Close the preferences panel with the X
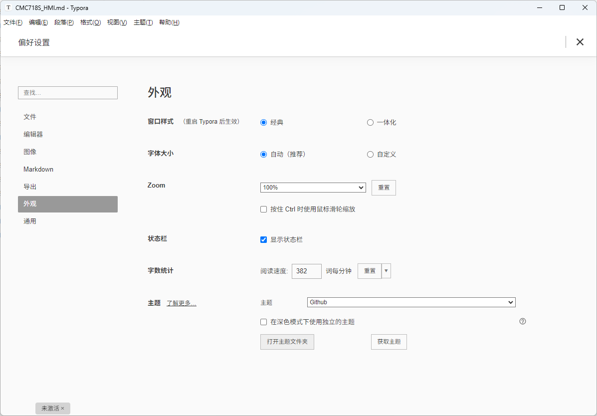The height and width of the screenshot is (416, 597). (580, 42)
